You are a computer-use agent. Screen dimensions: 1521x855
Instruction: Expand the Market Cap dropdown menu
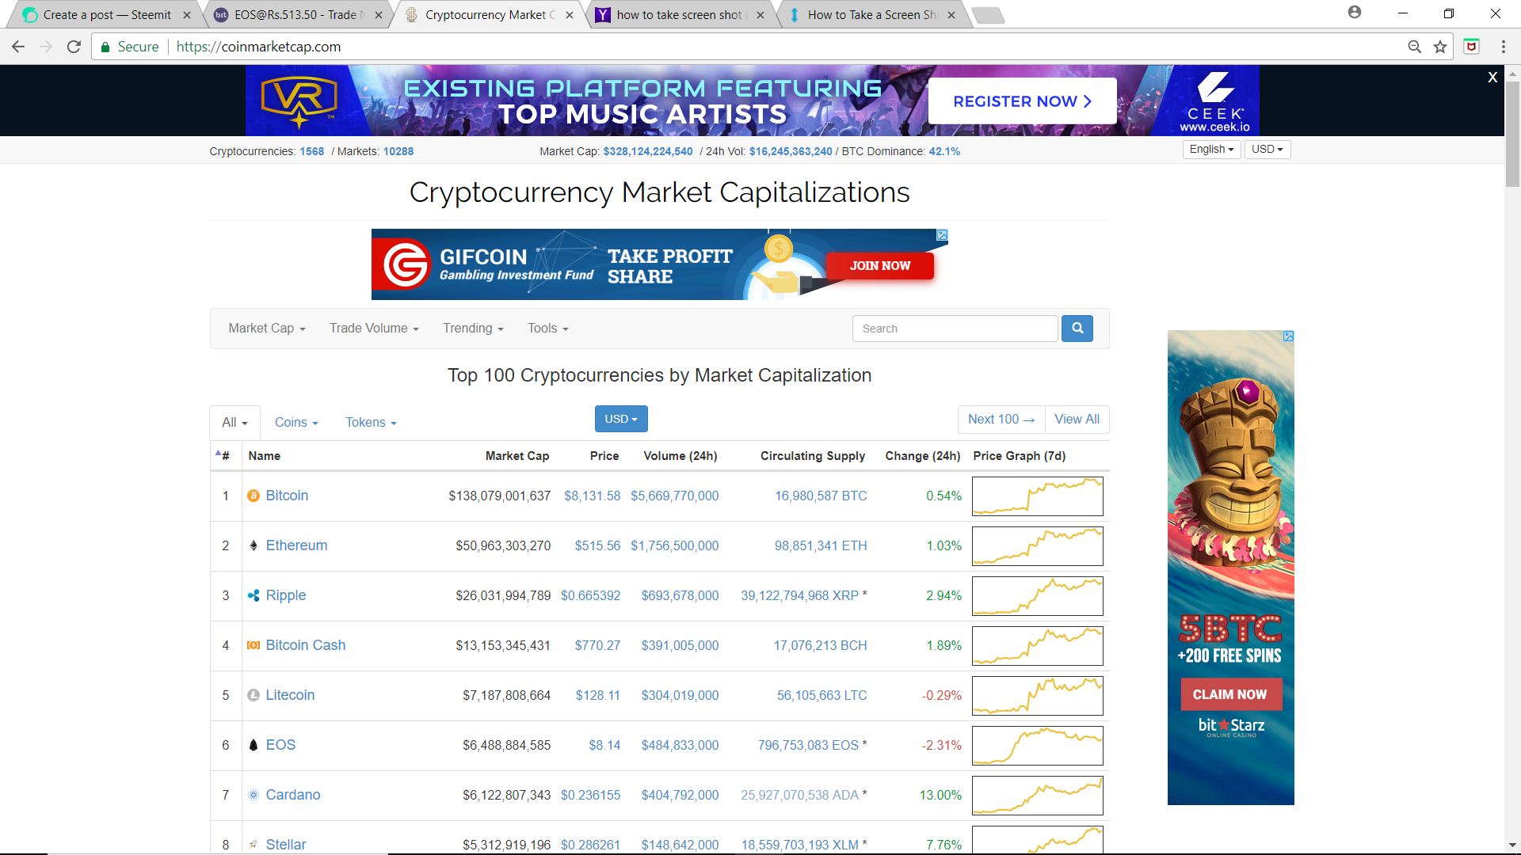[267, 328]
